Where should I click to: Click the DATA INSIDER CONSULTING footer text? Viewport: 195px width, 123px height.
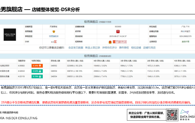[19, 118]
